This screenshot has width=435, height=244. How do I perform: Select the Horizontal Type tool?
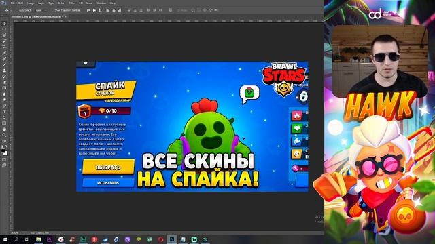[x=5, y=111]
